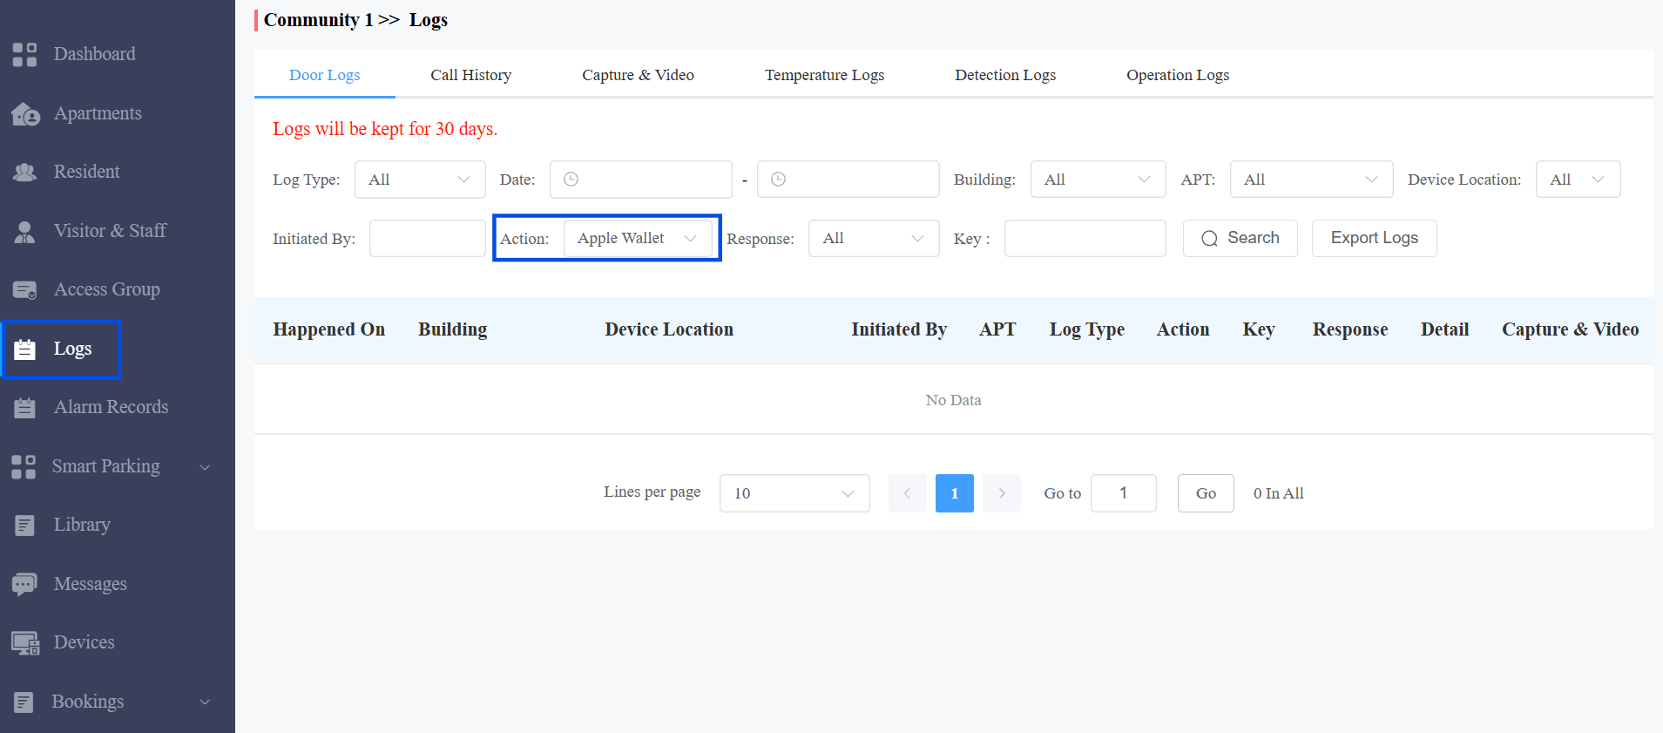
Task: Click the Smart Parking grid icon
Action: (24, 466)
